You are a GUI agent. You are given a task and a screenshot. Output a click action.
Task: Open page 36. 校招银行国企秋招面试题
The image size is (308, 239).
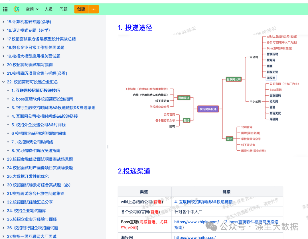point(33,228)
